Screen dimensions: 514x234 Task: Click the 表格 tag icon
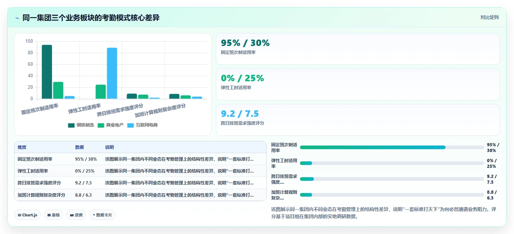(x=49, y=215)
